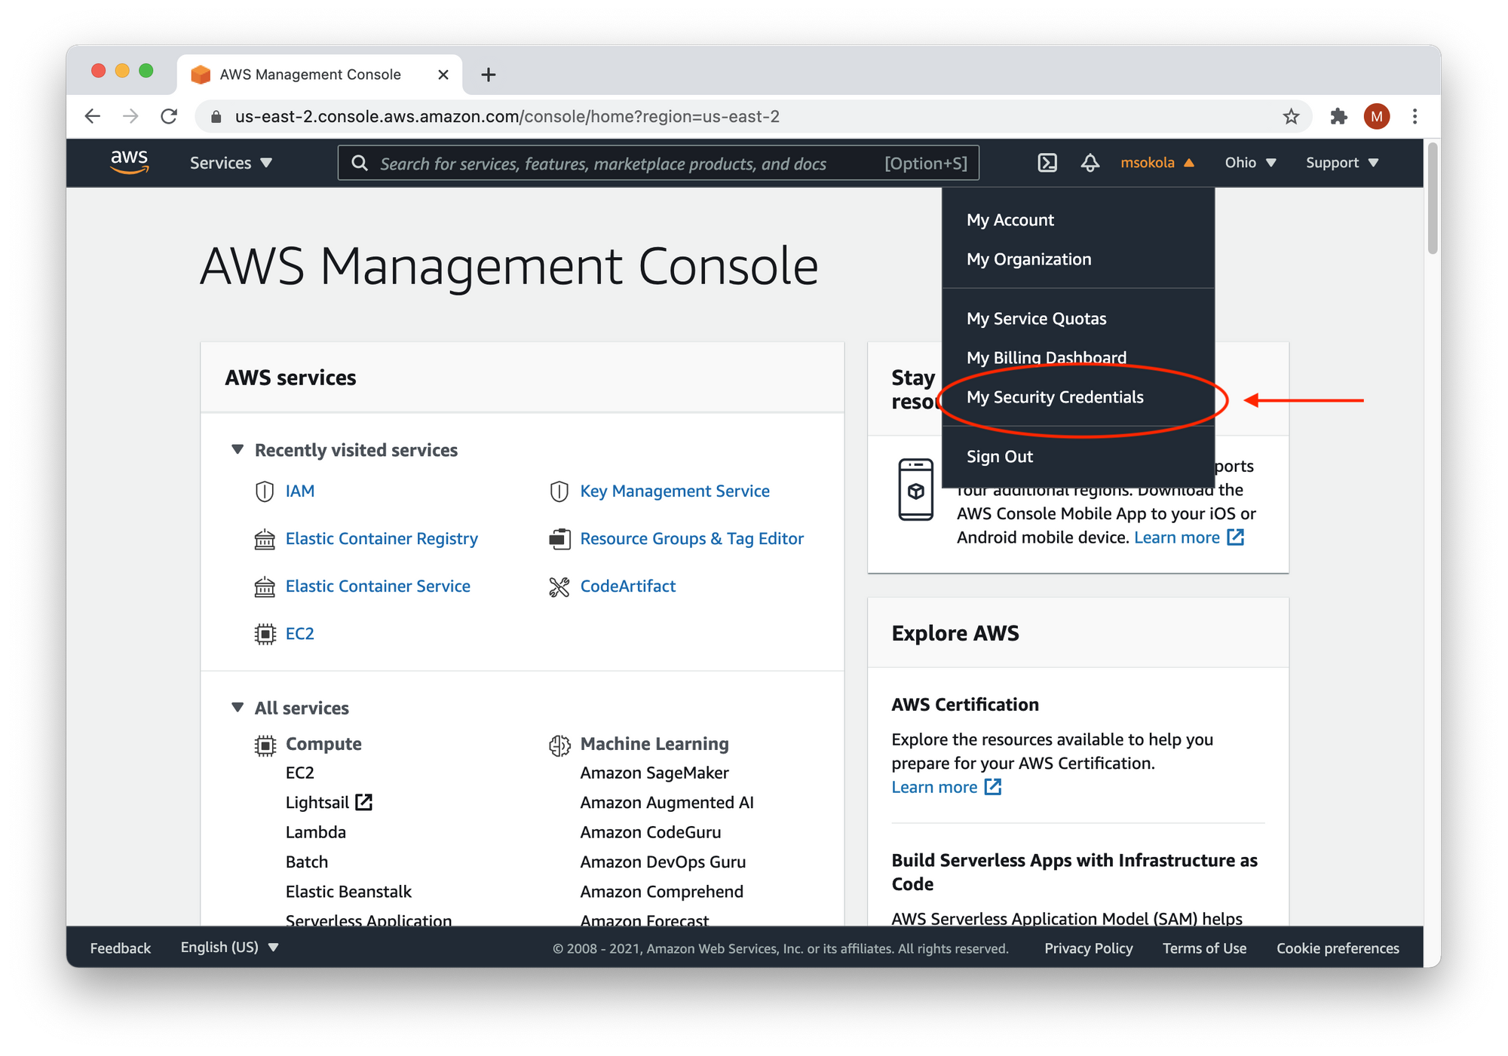The width and height of the screenshot is (1508, 1056).
Task: Select My Service Quotas from the menu
Action: pos(1036,319)
